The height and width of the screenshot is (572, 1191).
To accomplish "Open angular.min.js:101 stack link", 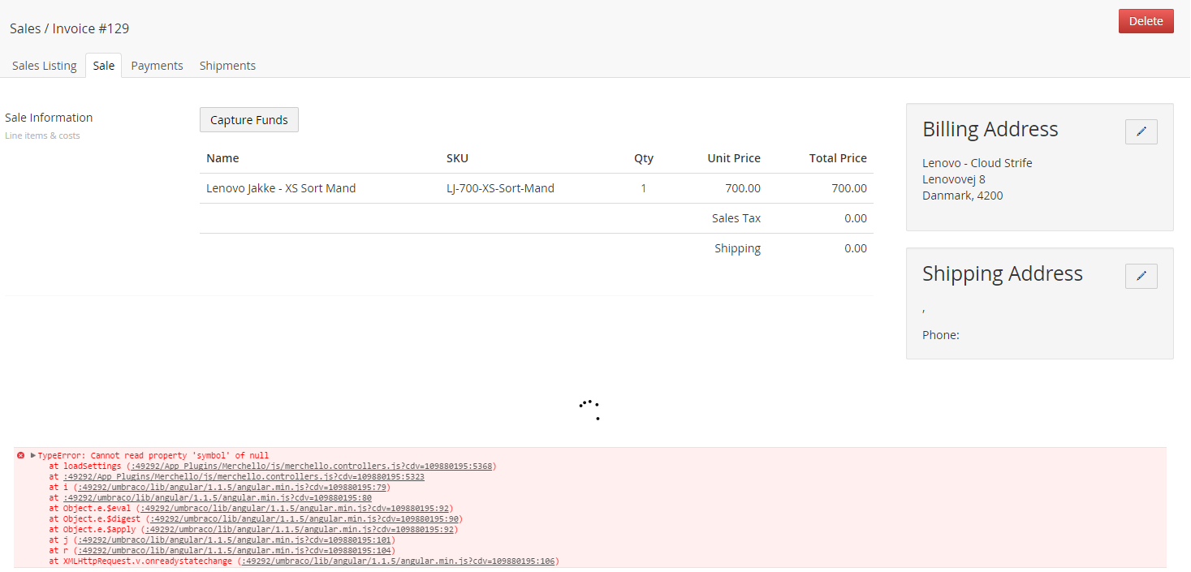I will 235,540.
